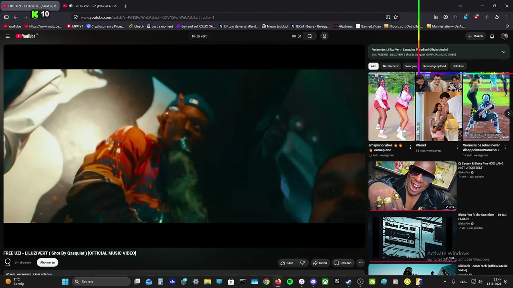Select the Alle filter chip
The width and height of the screenshot is (513, 288).
374,66
